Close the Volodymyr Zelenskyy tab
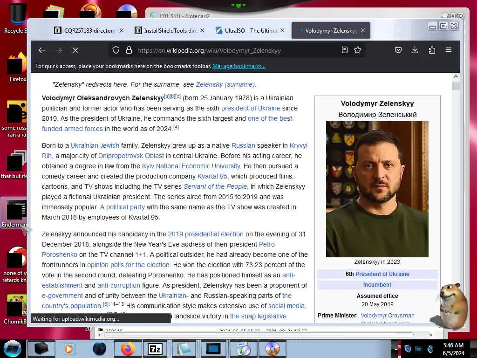 click(363, 30)
